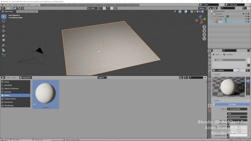
Task: Open the Current File library dropdown
Action: [25, 78]
